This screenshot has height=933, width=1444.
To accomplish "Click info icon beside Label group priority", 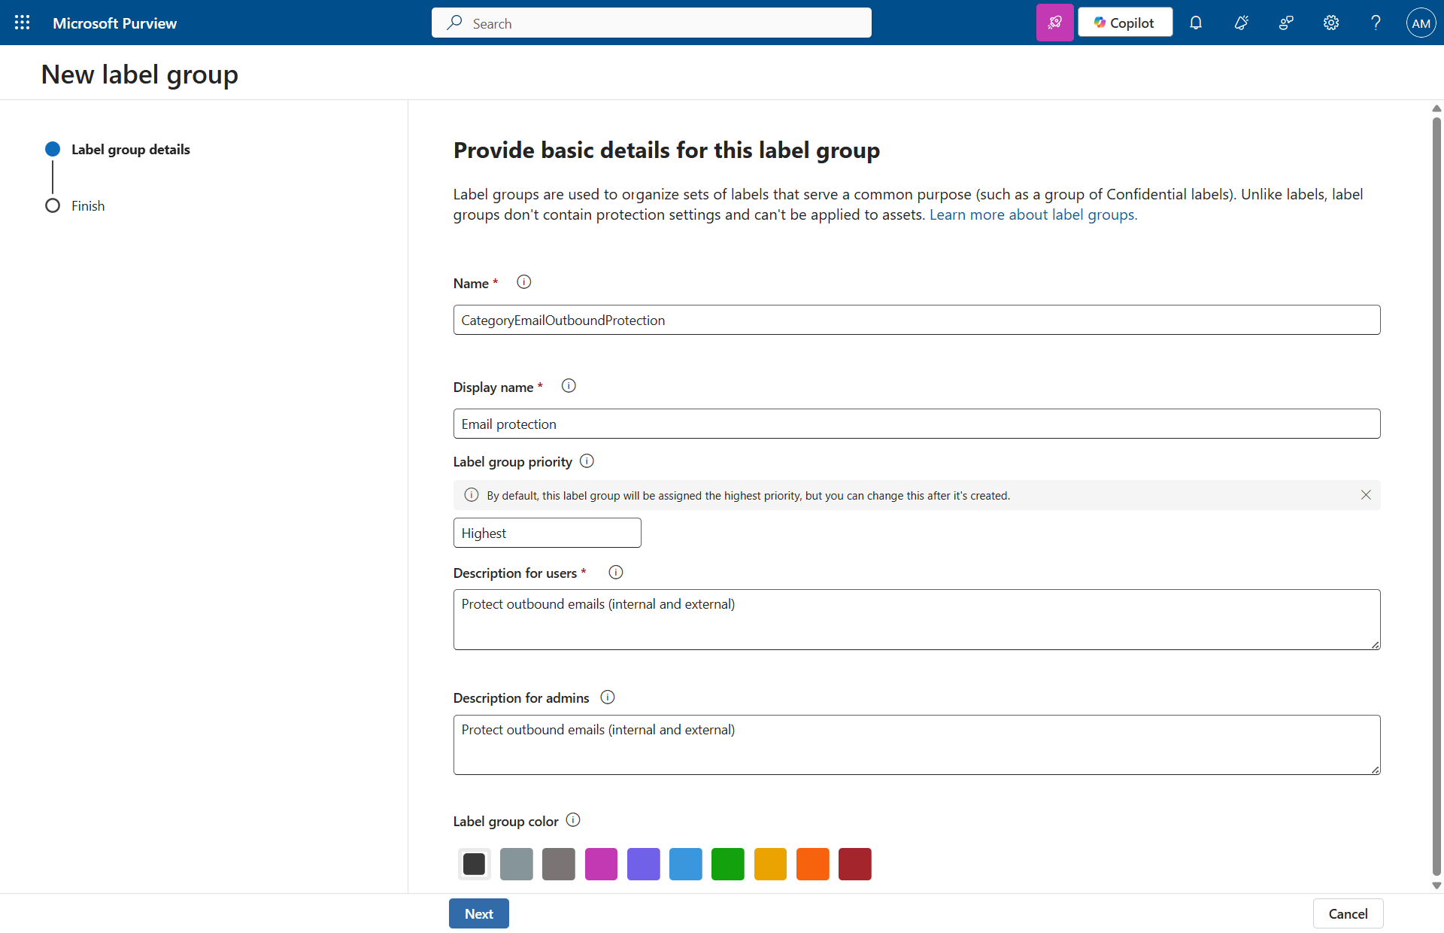I will 587,461.
